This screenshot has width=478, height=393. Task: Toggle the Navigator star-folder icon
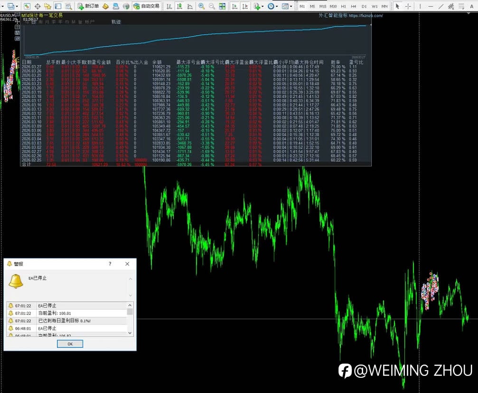47,6
